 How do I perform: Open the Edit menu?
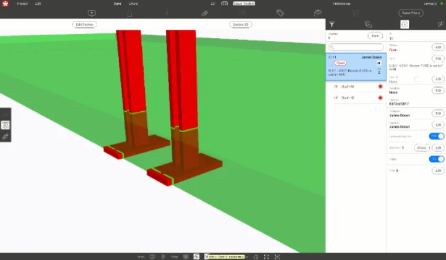click(38, 4)
